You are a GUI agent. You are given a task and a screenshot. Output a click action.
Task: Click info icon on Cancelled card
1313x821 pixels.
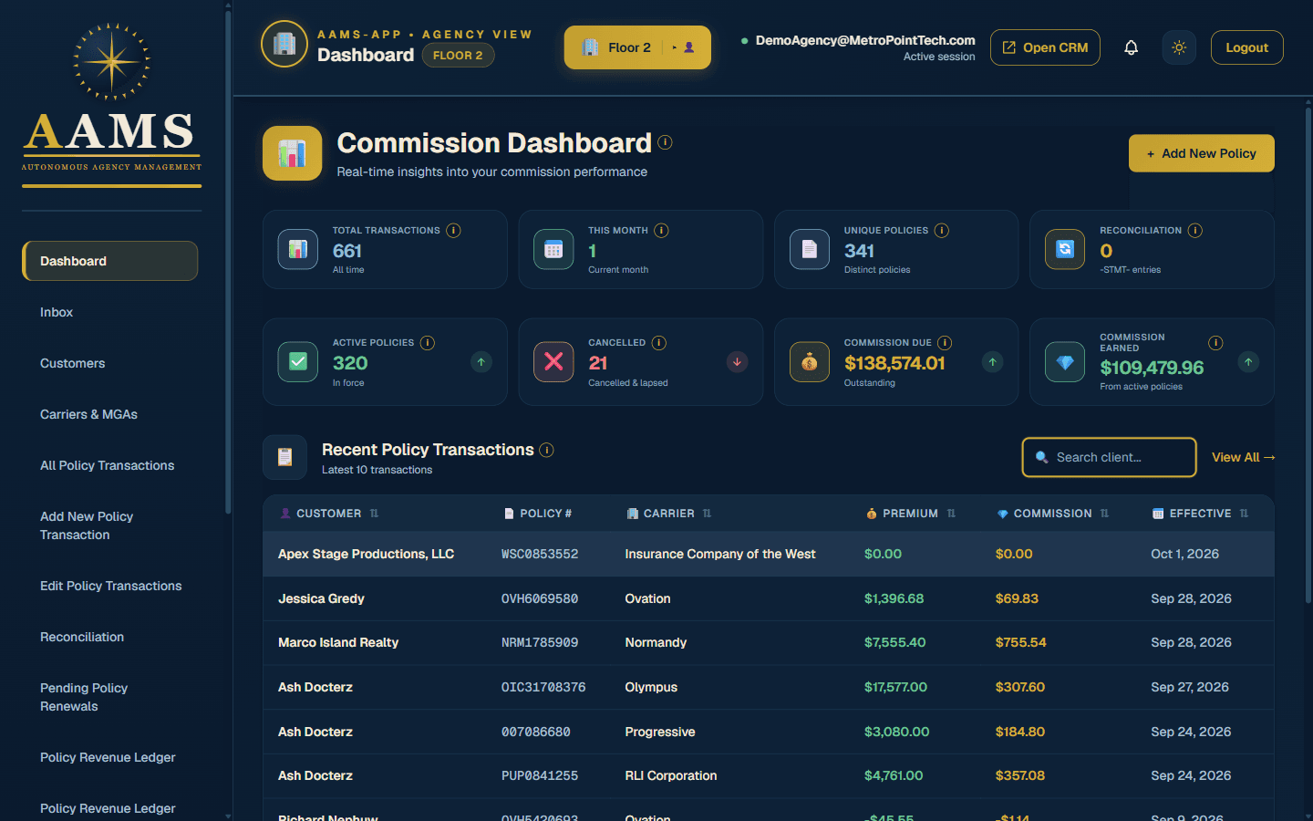click(659, 343)
